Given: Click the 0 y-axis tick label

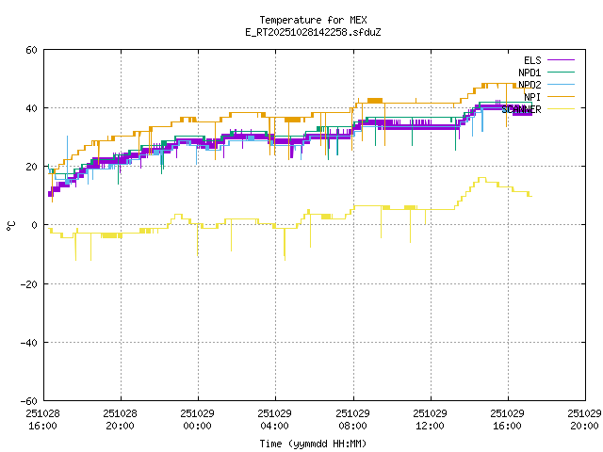Looking at the screenshot, I should 34,225.
